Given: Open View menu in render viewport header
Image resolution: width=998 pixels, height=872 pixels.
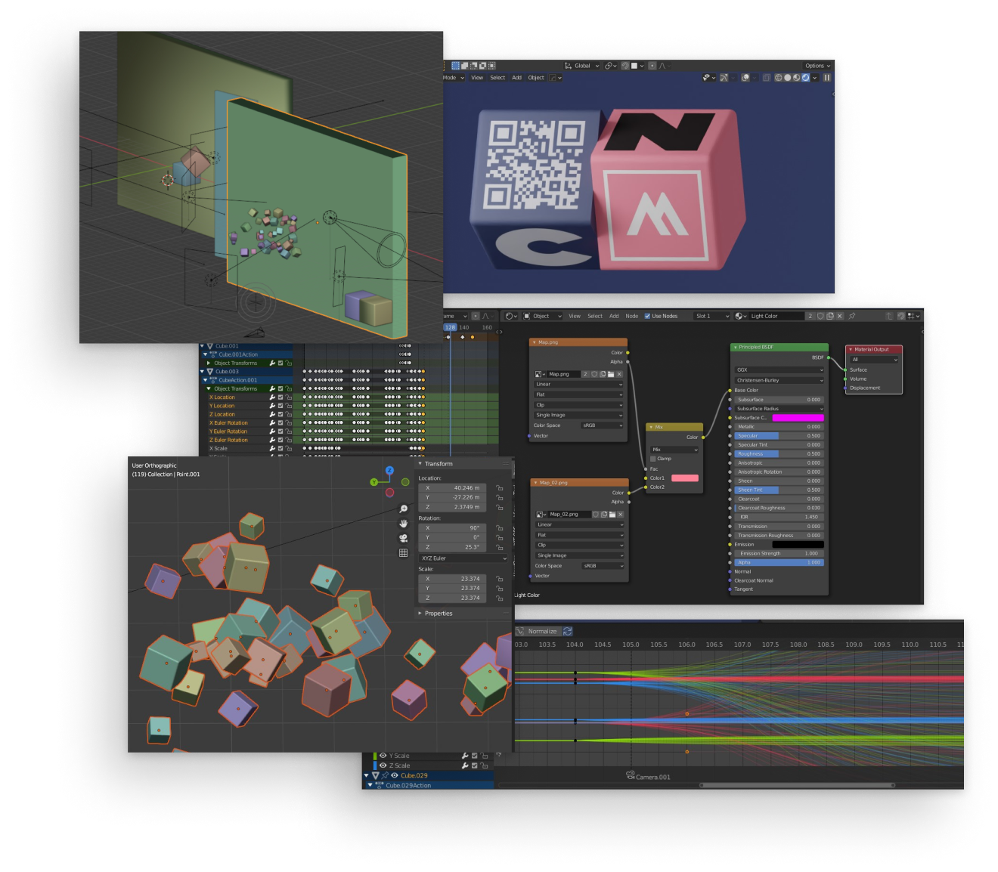Looking at the screenshot, I should [477, 78].
